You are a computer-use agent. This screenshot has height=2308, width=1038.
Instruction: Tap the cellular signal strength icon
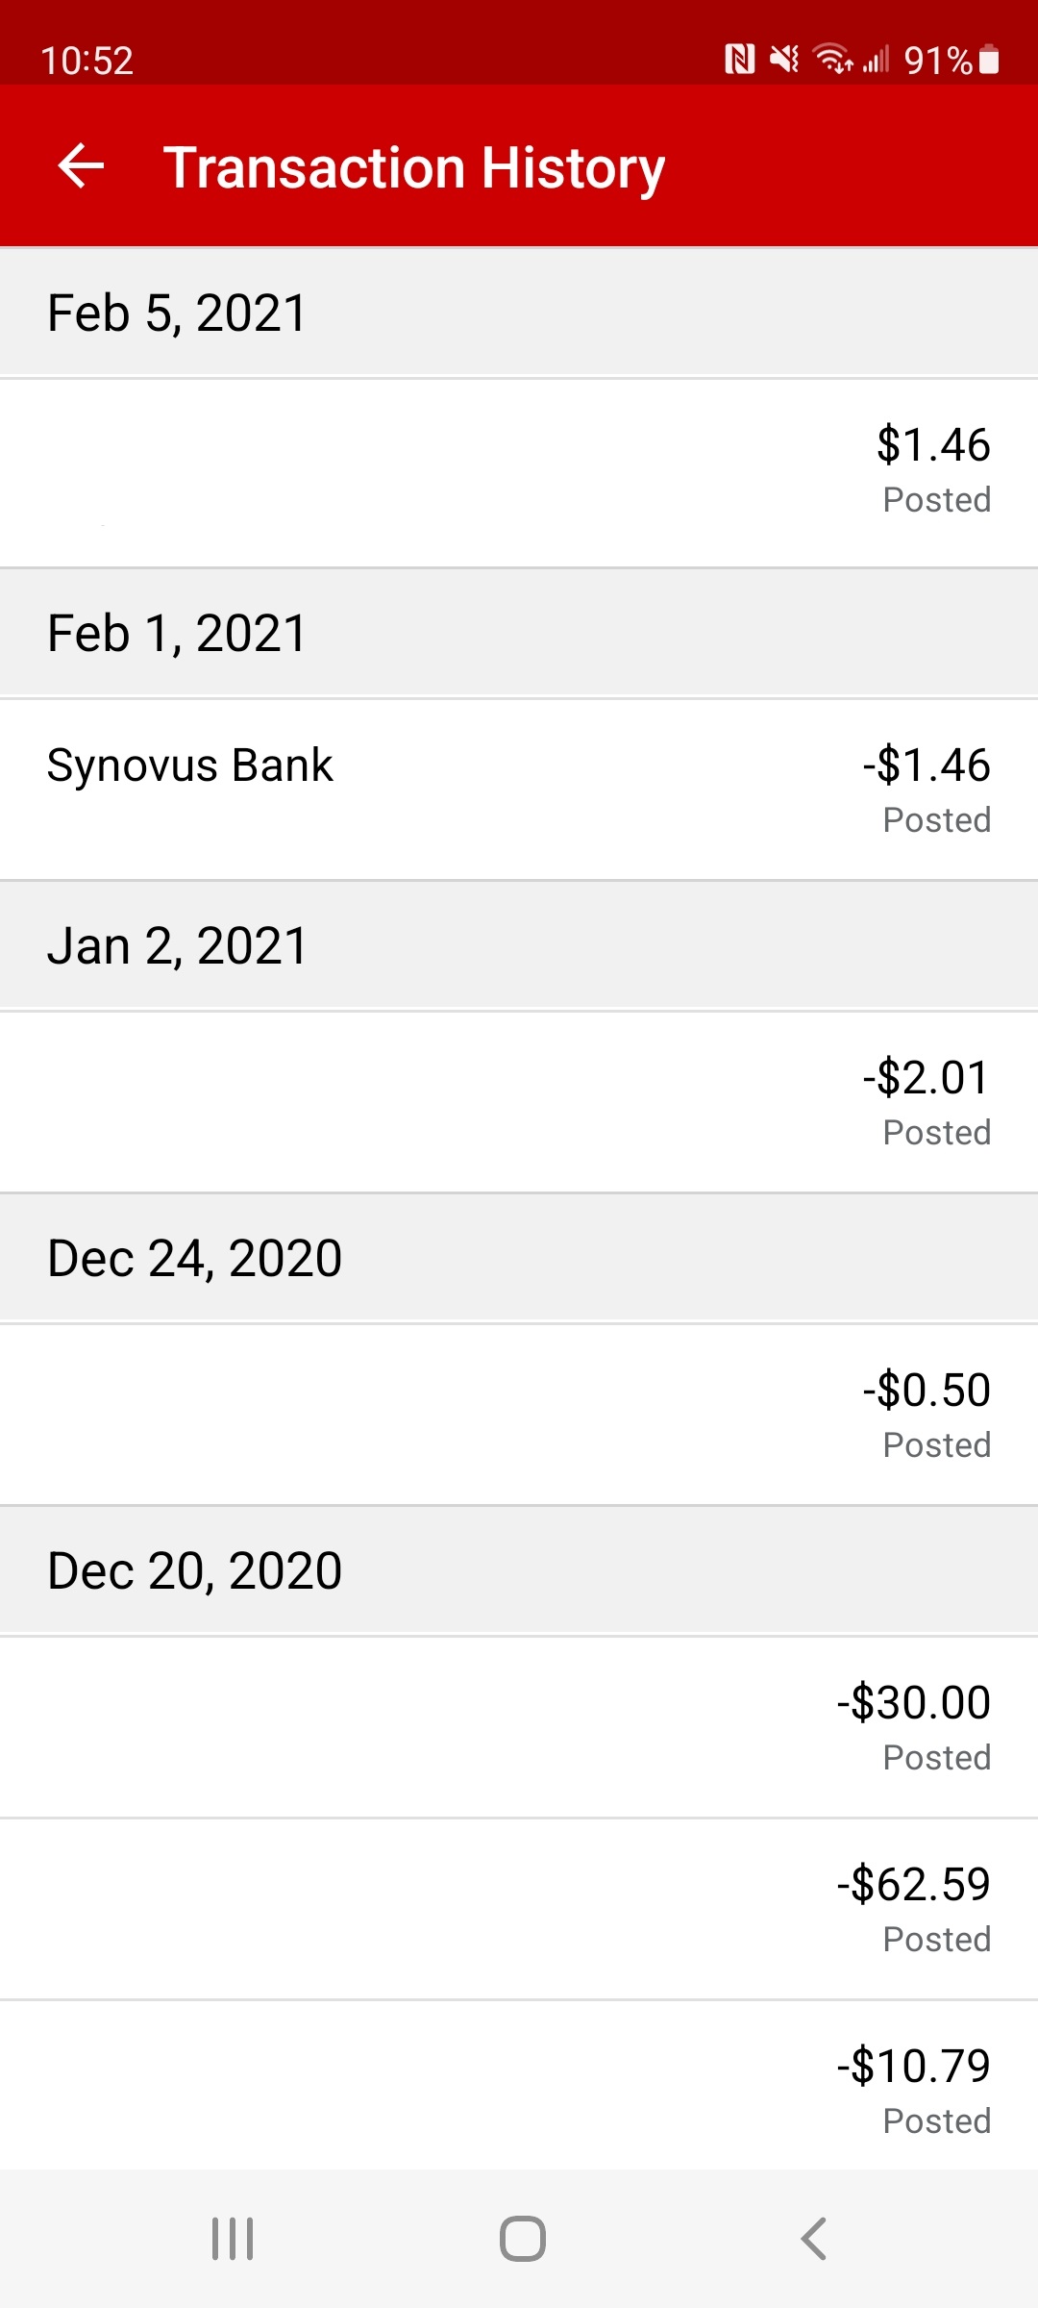876,60
